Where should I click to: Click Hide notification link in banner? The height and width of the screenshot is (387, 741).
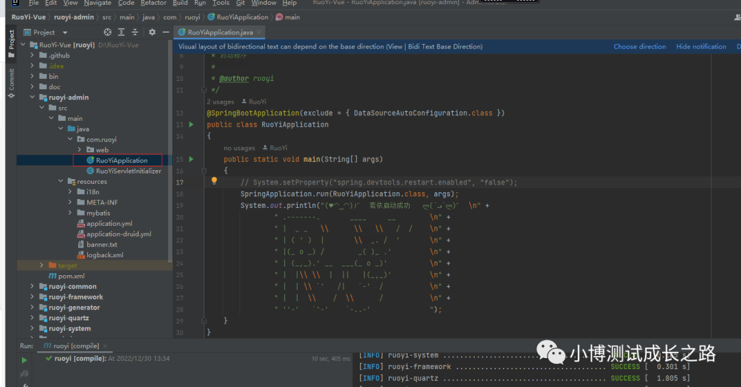tap(701, 47)
